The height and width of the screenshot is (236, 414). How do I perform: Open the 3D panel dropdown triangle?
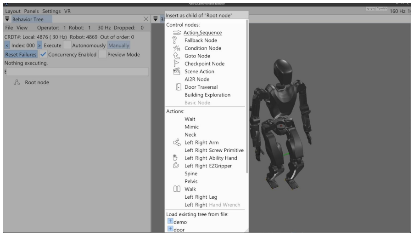click(x=156, y=19)
